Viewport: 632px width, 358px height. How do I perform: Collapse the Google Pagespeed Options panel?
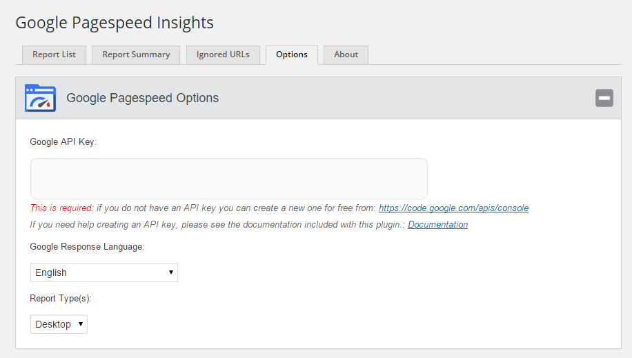click(x=604, y=98)
